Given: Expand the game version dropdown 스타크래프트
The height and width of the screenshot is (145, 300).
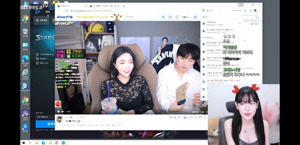Looking at the screenshot, I should pos(45,117).
